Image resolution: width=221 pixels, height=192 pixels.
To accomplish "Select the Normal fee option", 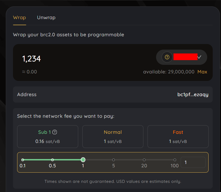I will (113, 137).
